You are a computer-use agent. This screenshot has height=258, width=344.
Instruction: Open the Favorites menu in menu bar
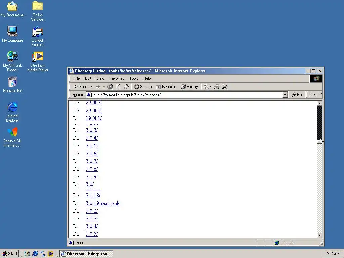[x=117, y=78]
